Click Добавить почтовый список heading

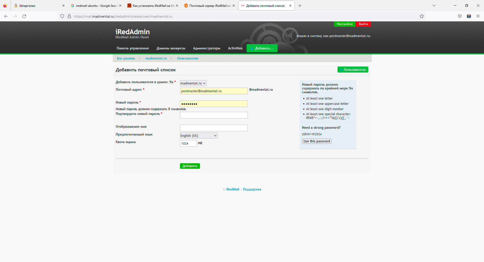[146, 70]
